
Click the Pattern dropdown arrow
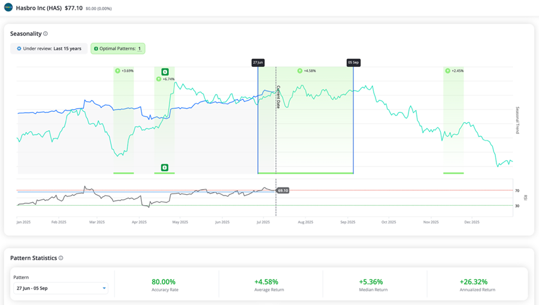coord(104,288)
